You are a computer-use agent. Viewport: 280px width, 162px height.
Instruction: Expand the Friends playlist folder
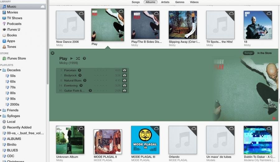coord(1,110)
